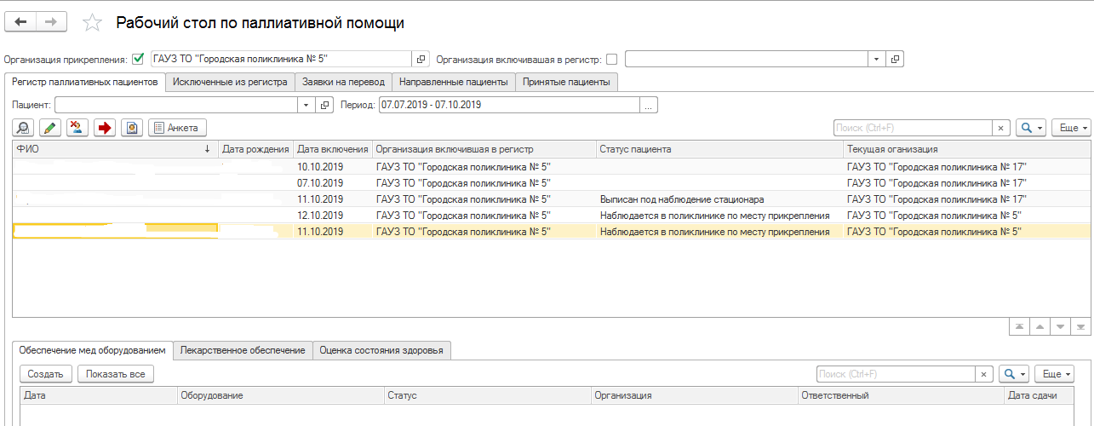The image size is (1094, 426).
Task: Click the patient card portrait icon
Action: 131,128
